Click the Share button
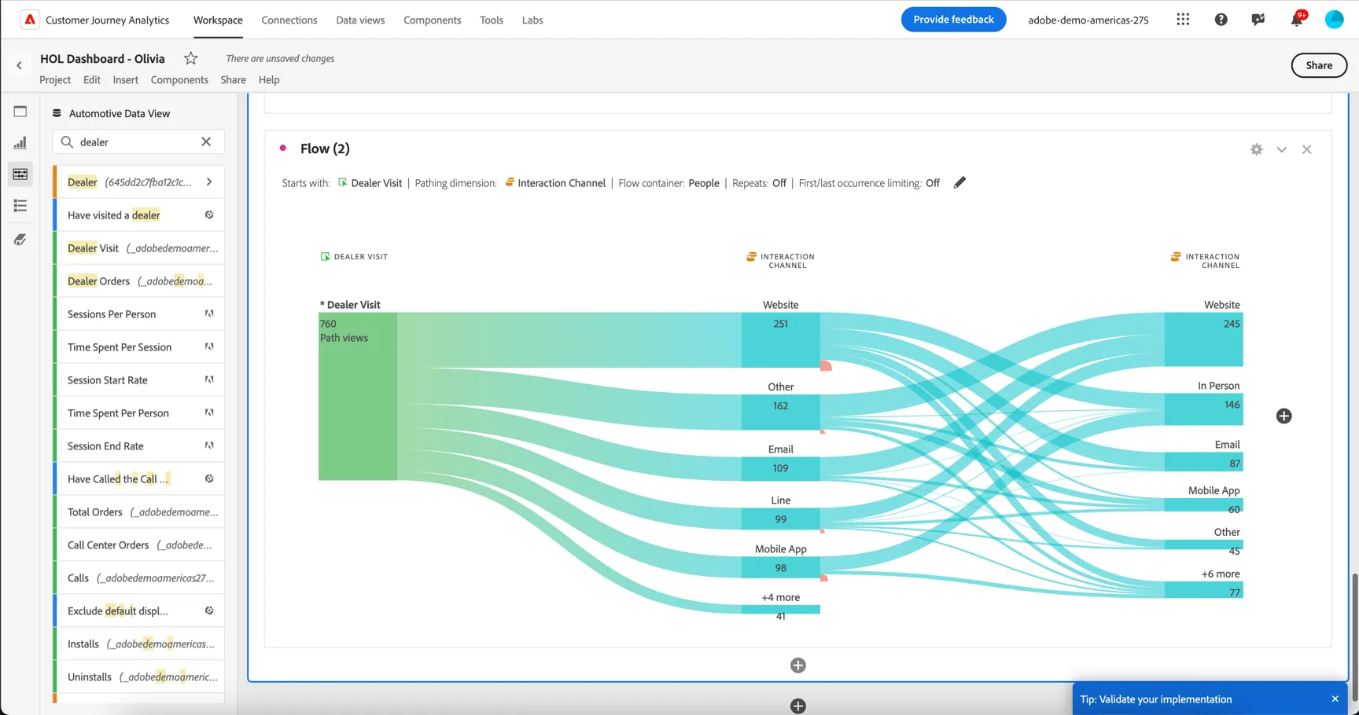This screenshot has width=1359, height=715. (x=1319, y=65)
